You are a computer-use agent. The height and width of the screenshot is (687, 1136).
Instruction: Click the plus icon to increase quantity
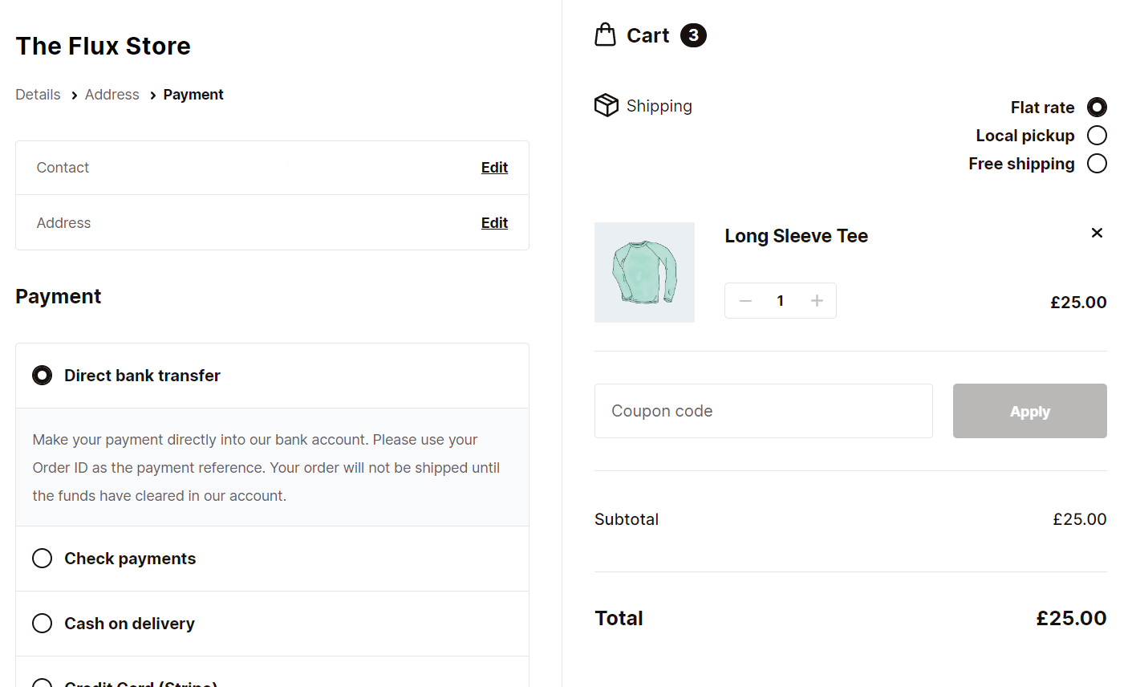(816, 300)
